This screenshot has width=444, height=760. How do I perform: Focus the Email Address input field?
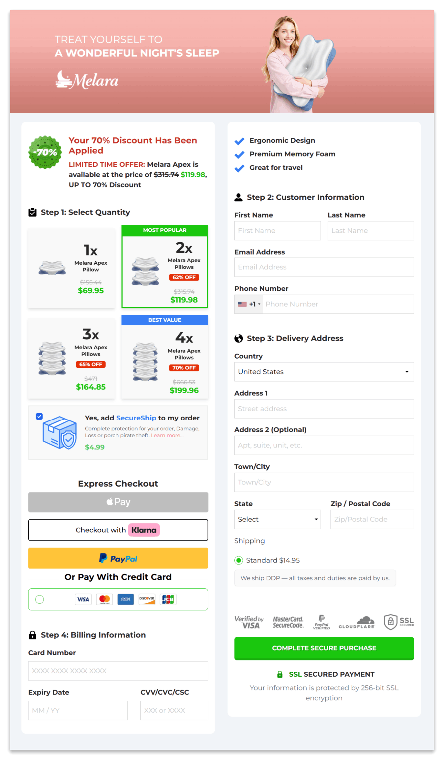[x=324, y=267]
